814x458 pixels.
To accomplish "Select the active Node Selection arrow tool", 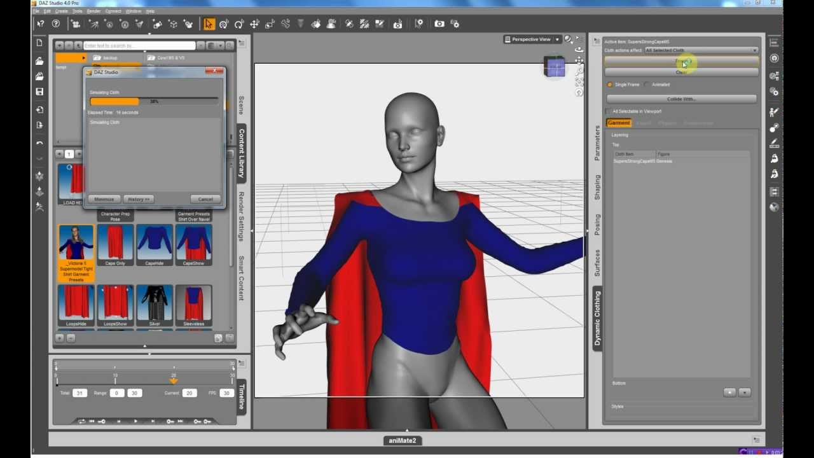I will click(209, 24).
